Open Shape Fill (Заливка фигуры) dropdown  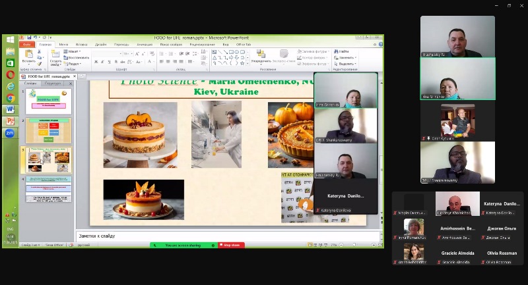313,51
